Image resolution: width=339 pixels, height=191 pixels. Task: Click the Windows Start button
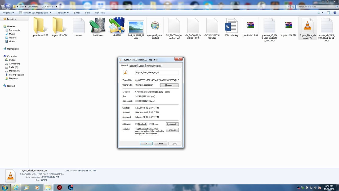click(5, 188)
